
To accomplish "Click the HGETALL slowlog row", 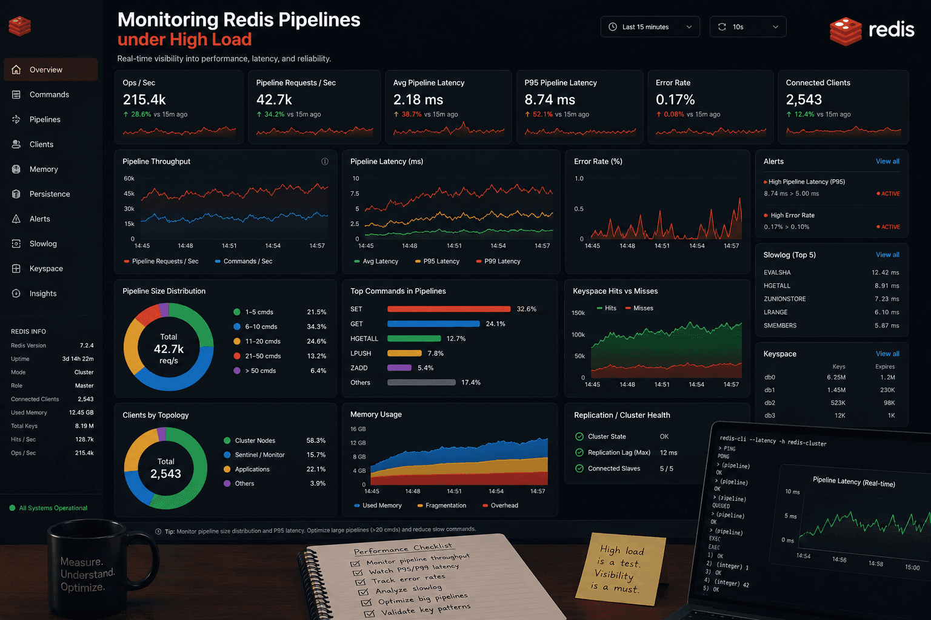I will pos(832,286).
